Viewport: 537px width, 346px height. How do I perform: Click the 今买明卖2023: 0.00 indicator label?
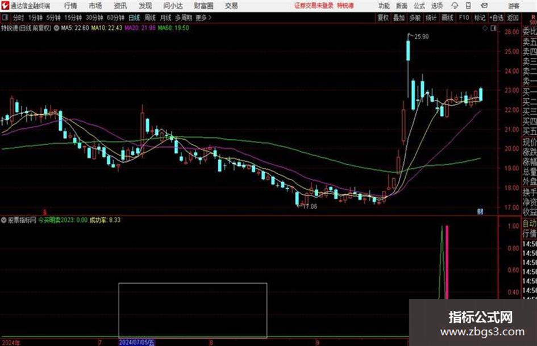point(63,220)
